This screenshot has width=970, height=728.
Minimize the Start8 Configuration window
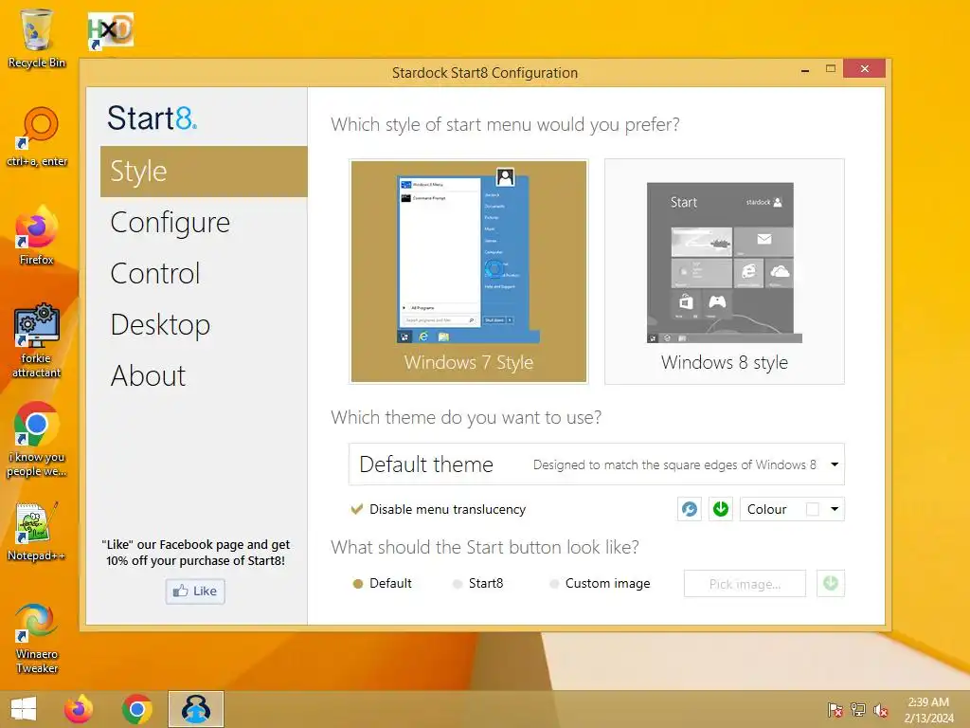click(805, 70)
